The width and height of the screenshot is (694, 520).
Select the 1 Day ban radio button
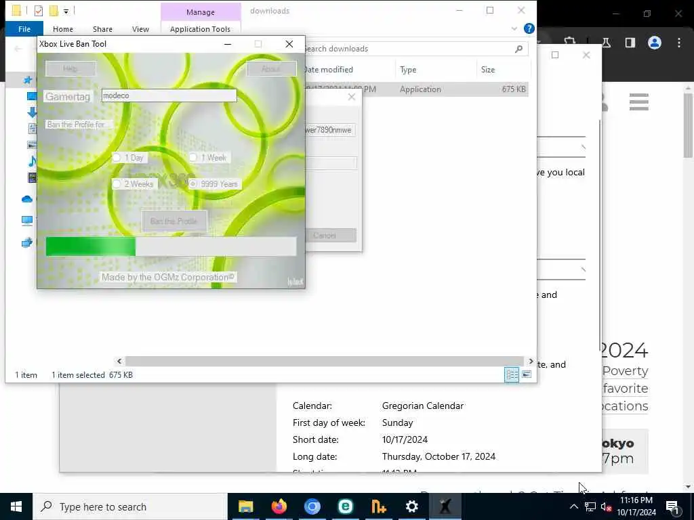coord(117,157)
